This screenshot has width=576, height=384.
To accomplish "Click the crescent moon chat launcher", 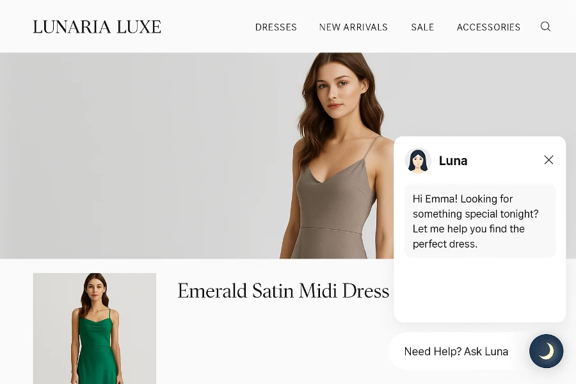I will tap(547, 351).
